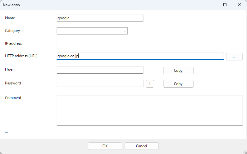Confirm the entry with OK
Screen dimensions: 247x154
[105, 146]
